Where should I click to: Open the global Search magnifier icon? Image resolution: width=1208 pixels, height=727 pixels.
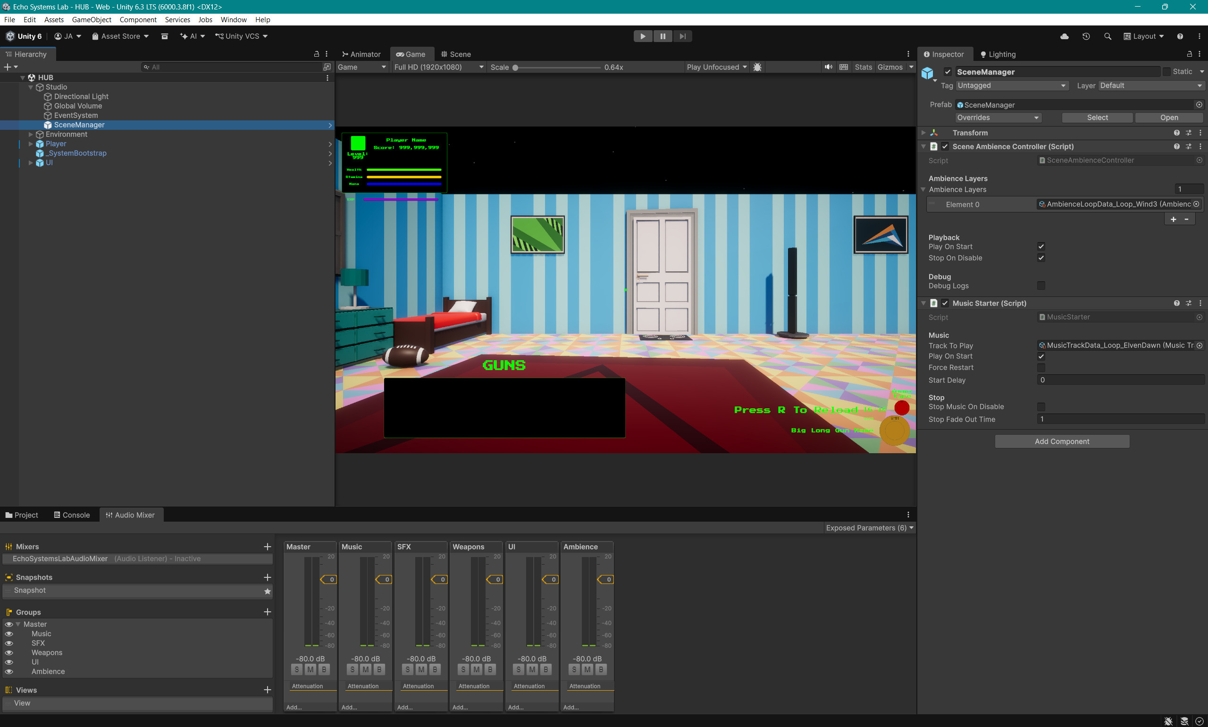coord(1107,36)
